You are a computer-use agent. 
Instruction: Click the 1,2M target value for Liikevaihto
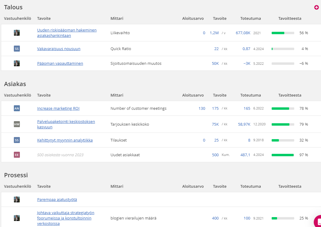coord(214,33)
